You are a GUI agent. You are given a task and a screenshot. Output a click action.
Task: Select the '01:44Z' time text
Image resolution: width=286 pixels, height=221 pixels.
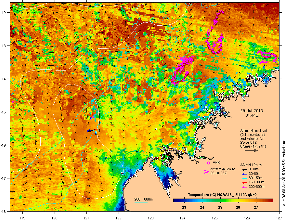click(x=252, y=115)
